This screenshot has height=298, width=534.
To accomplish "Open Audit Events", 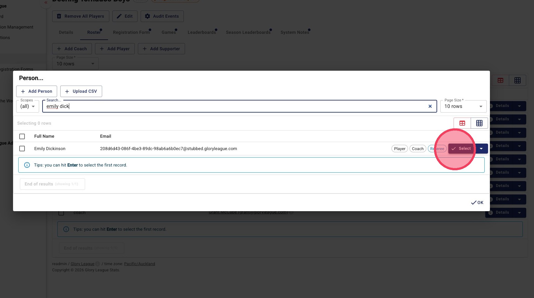I will 162,16.
